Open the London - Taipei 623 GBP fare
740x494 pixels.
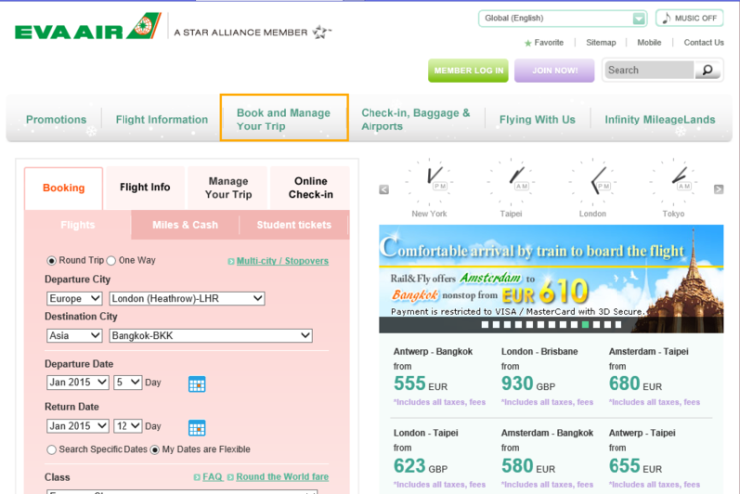[440, 458]
